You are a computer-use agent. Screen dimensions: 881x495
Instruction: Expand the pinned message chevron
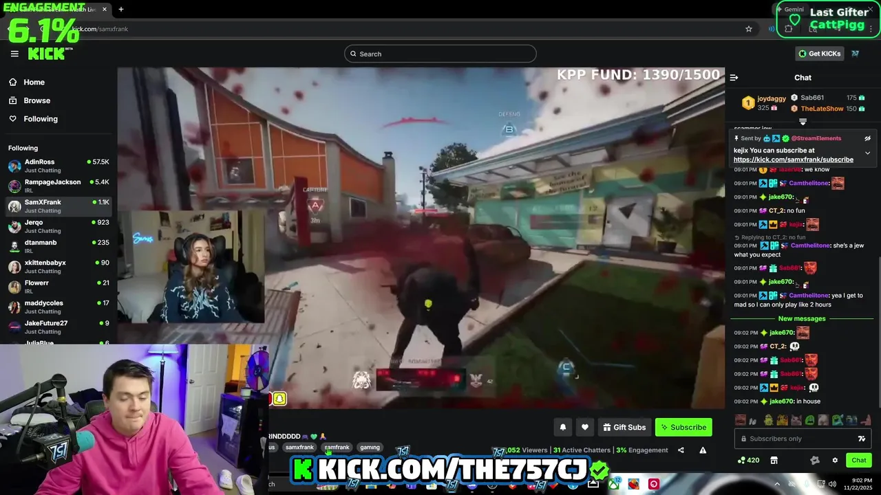click(867, 153)
